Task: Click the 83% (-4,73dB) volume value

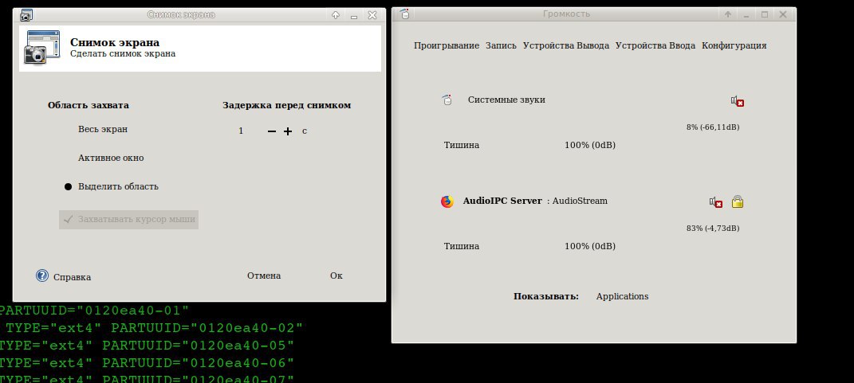Action: (713, 229)
